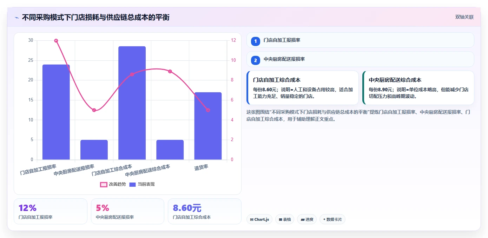Click the 退货率 bar
488x238 pixels.
[x=208, y=126]
